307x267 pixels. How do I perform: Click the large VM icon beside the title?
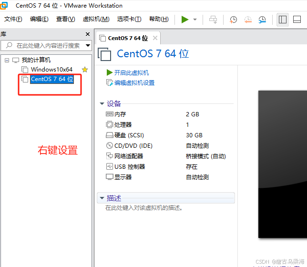(104, 54)
